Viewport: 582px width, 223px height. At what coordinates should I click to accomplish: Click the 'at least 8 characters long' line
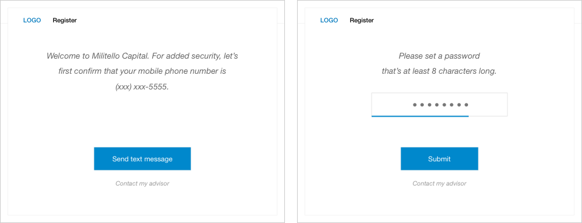click(439, 71)
